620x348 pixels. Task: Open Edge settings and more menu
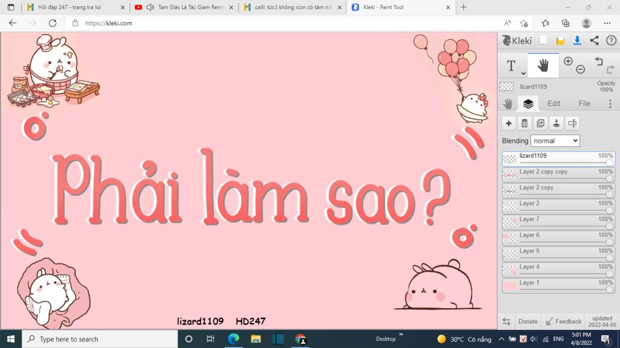pyautogui.click(x=607, y=24)
